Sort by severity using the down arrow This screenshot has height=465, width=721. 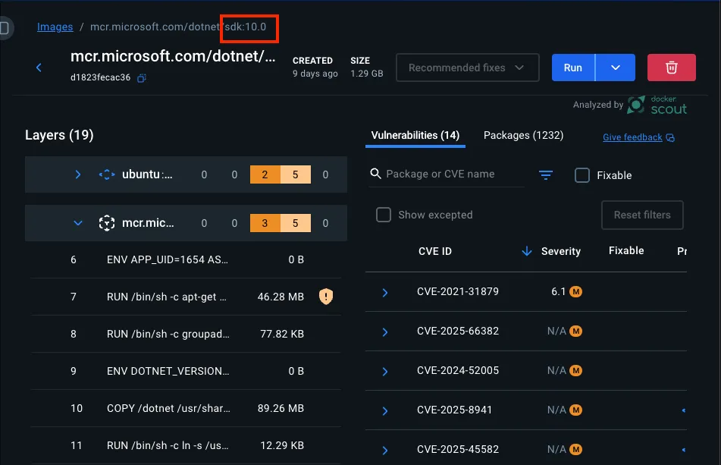coord(527,250)
